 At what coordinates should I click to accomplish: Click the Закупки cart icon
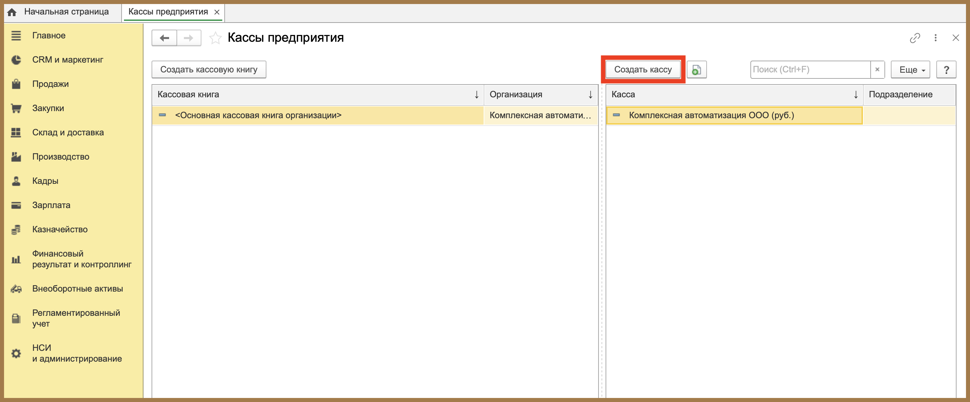[x=16, y=108]
